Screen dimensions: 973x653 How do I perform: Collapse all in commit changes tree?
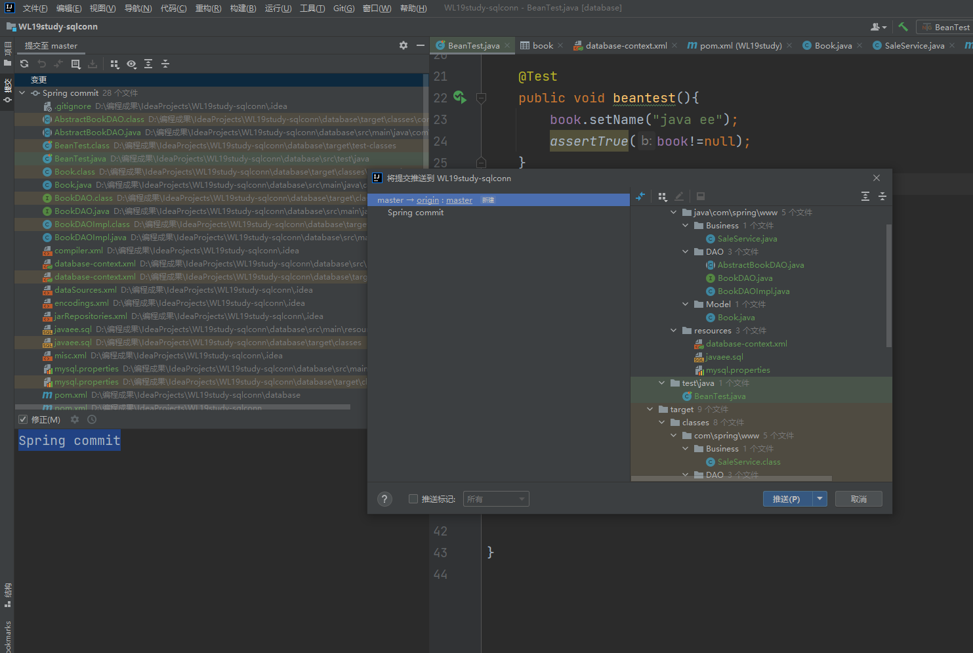click(x=165, y=64)
